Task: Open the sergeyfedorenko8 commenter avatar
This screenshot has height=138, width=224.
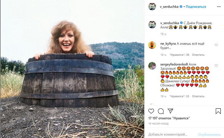Action: pyautogui.click(x=152, y=66)
